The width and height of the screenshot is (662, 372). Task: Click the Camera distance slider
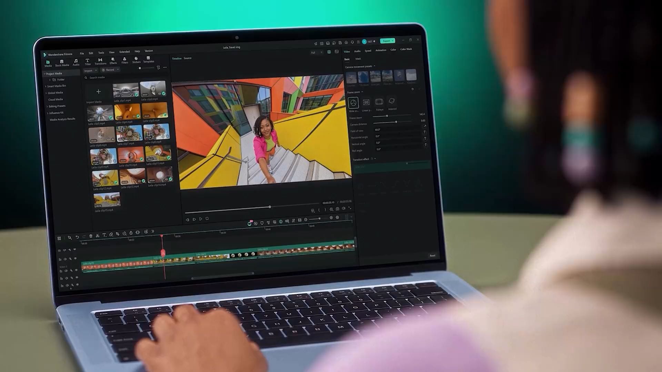tap(392, 122)
